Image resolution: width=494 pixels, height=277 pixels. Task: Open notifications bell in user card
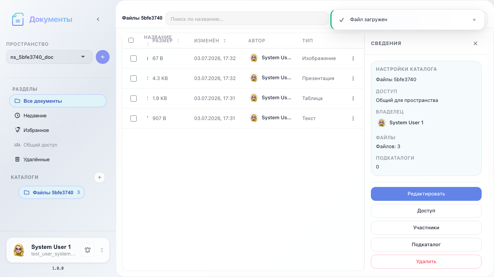pyautogui.click(x=88, y=250)
